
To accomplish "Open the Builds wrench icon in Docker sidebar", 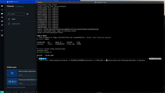I will 2,17.
